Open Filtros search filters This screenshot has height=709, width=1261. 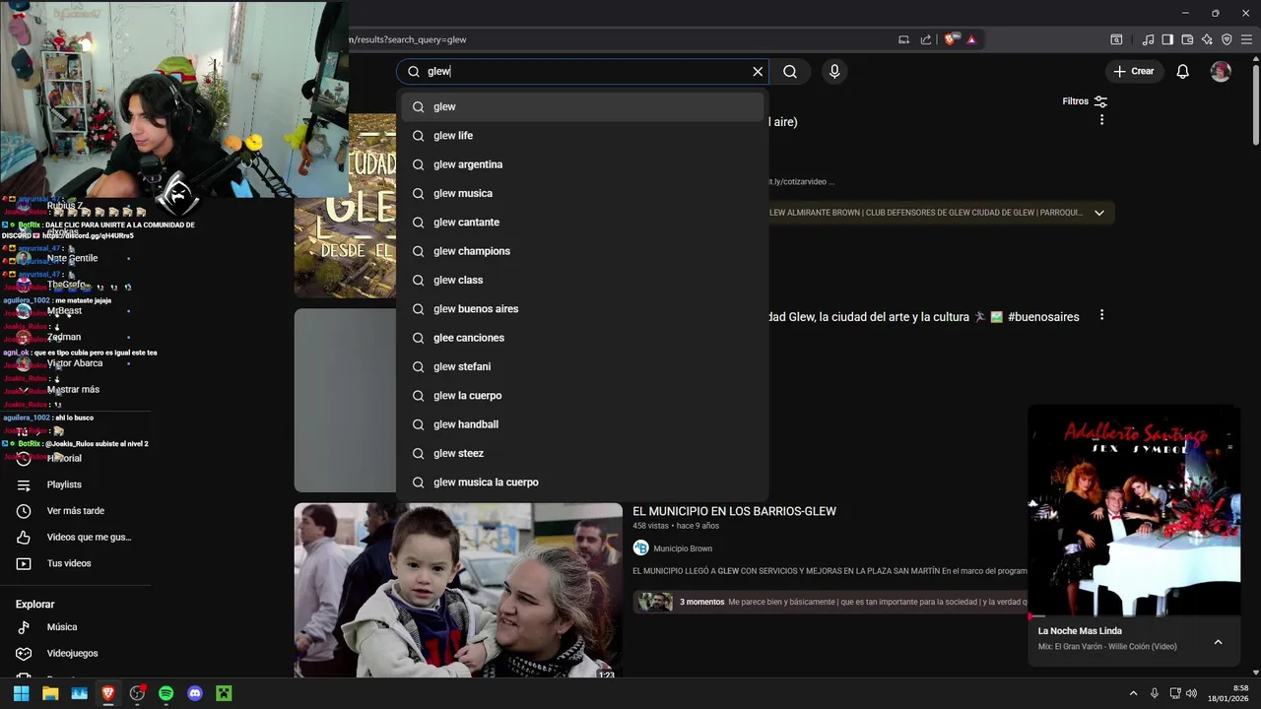point(1085,101)
